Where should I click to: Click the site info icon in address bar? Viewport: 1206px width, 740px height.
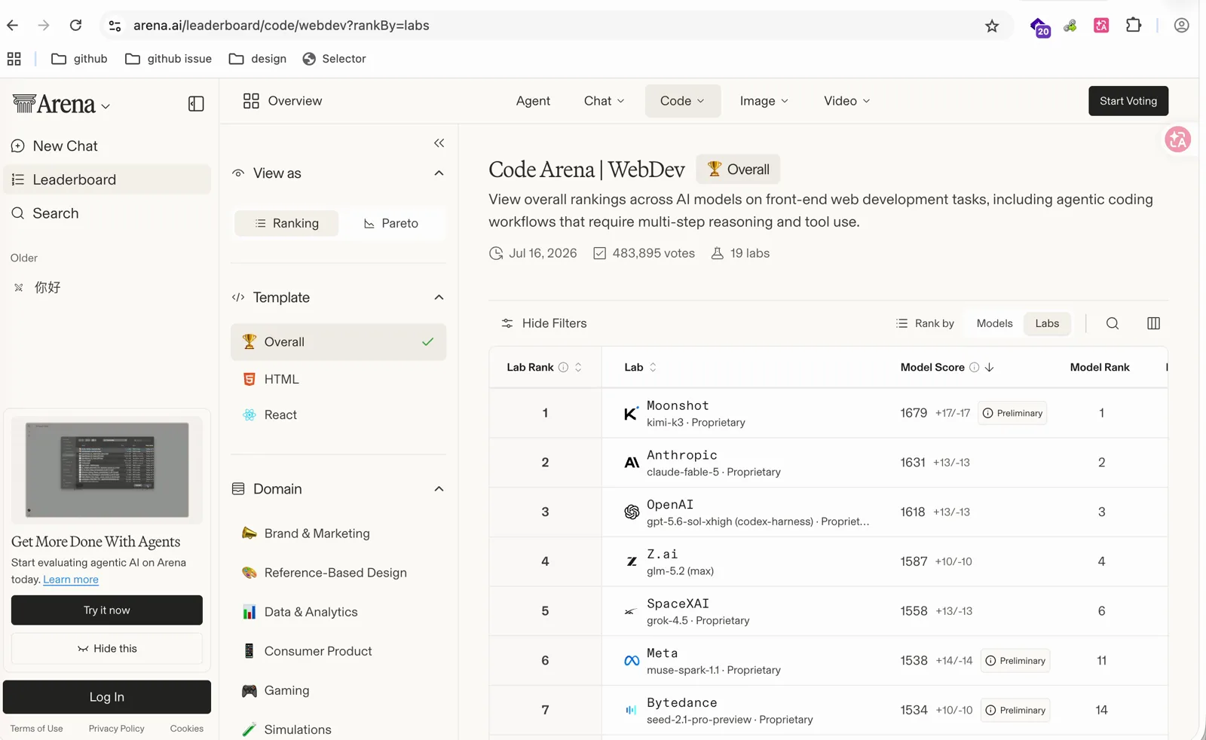click(x=115, y=26)
